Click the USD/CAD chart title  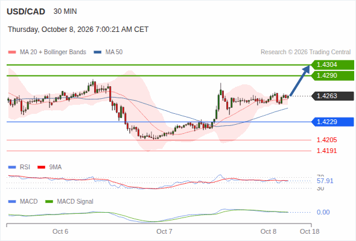coord(26,11)
